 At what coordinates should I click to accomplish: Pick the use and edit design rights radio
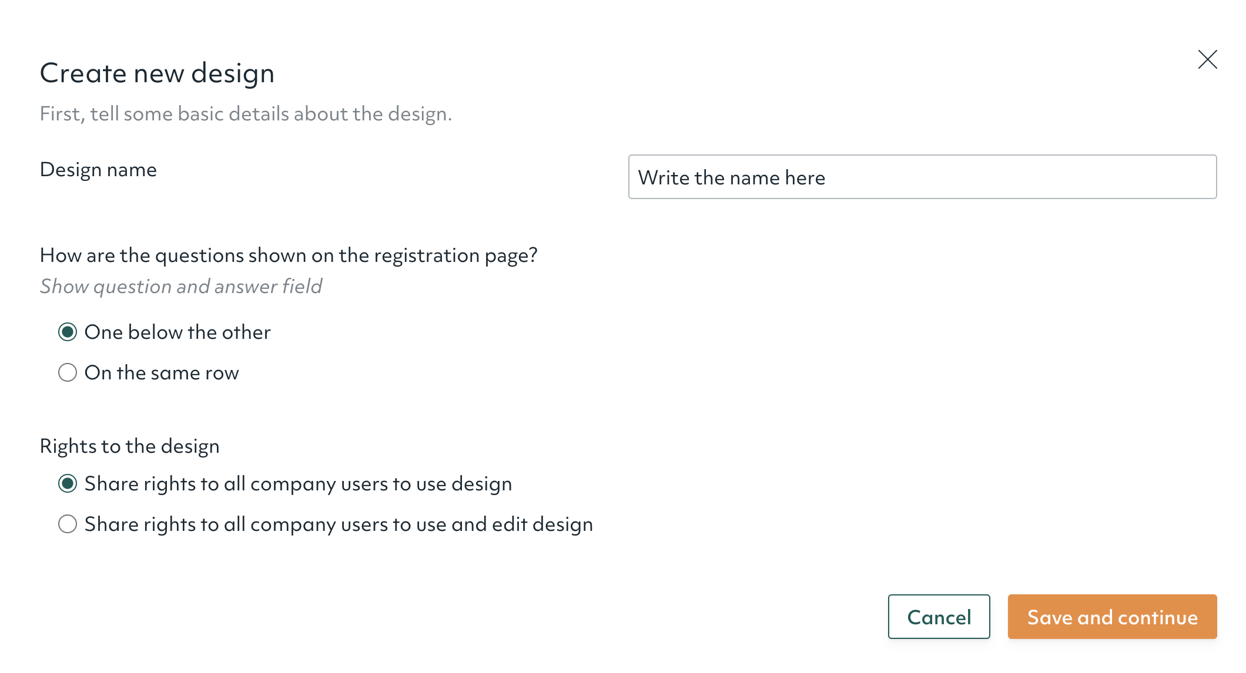pos(68,524)
